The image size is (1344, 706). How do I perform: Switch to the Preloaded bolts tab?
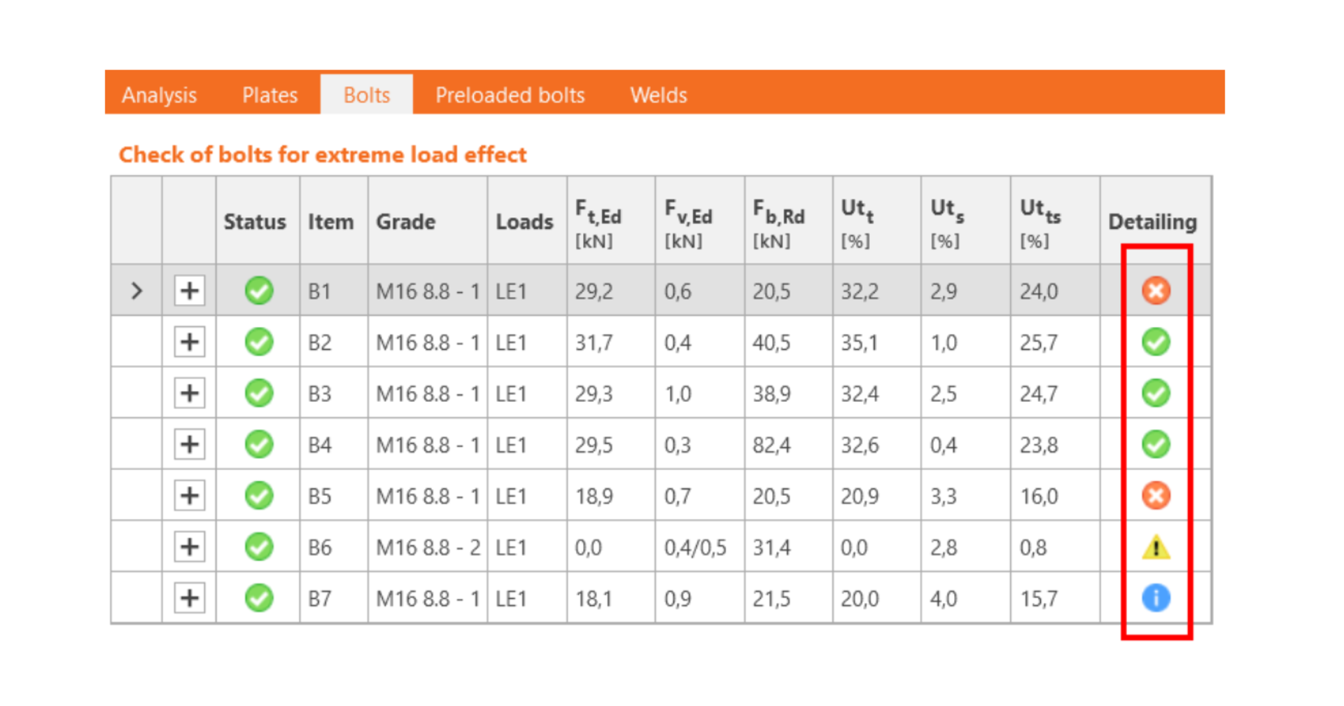coord(510,95)
